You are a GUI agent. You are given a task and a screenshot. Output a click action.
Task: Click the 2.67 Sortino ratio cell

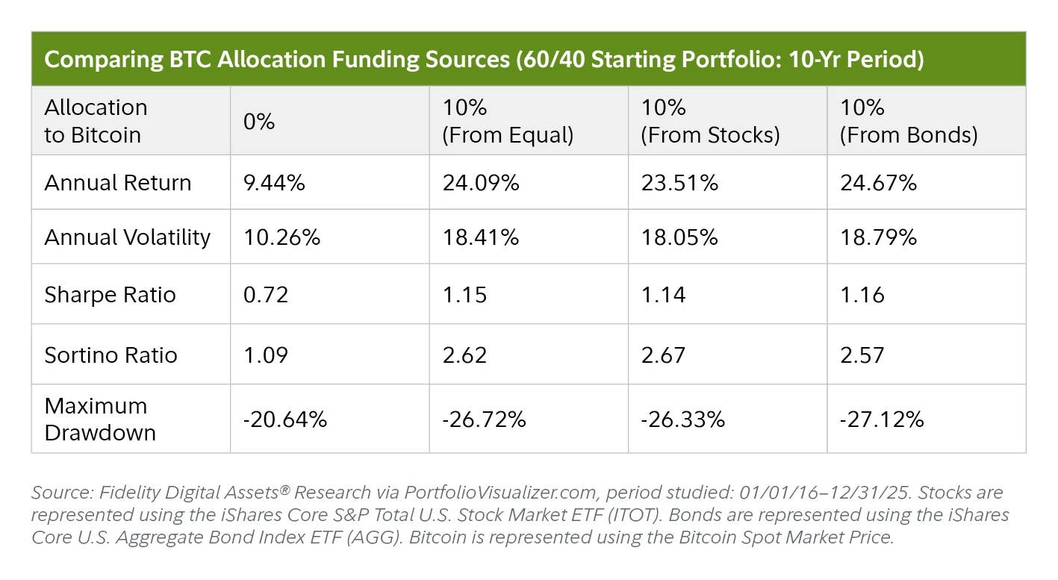click(727, 354)
